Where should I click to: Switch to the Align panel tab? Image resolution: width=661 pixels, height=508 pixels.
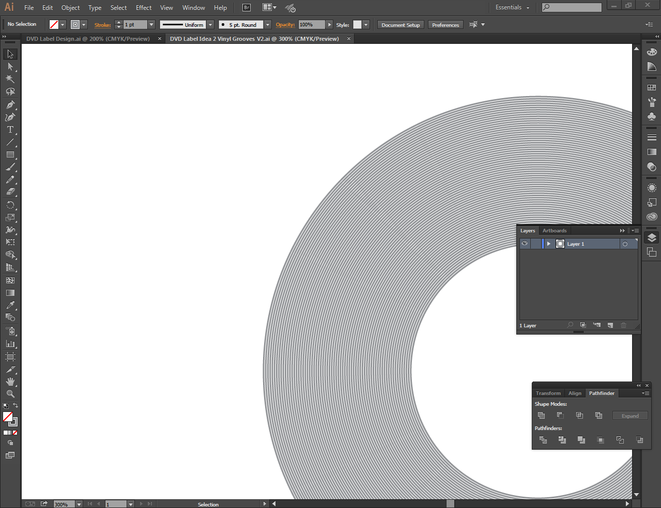click(x=575, y=393)
